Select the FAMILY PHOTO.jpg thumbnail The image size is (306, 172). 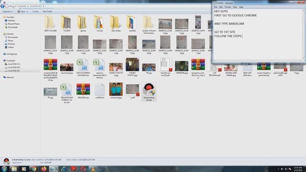pyautogui.click(x=132, y=64)
